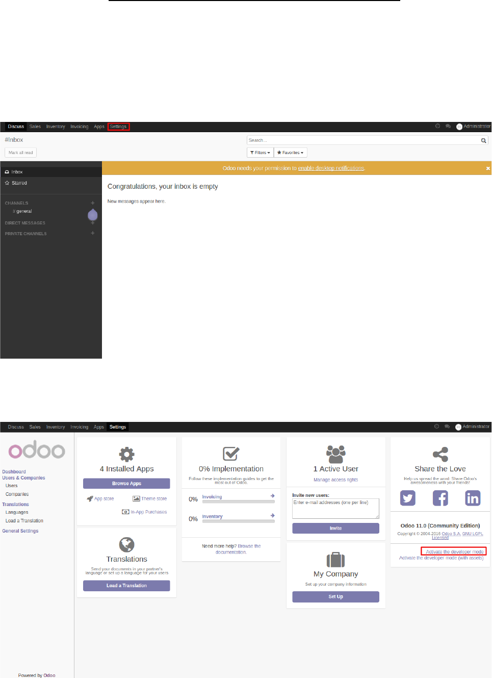The height and width of the screenshot is (678, 492).
Task: Open Companies in Settings sidebar
Action: pyautogui.click(x=17, y=494)
